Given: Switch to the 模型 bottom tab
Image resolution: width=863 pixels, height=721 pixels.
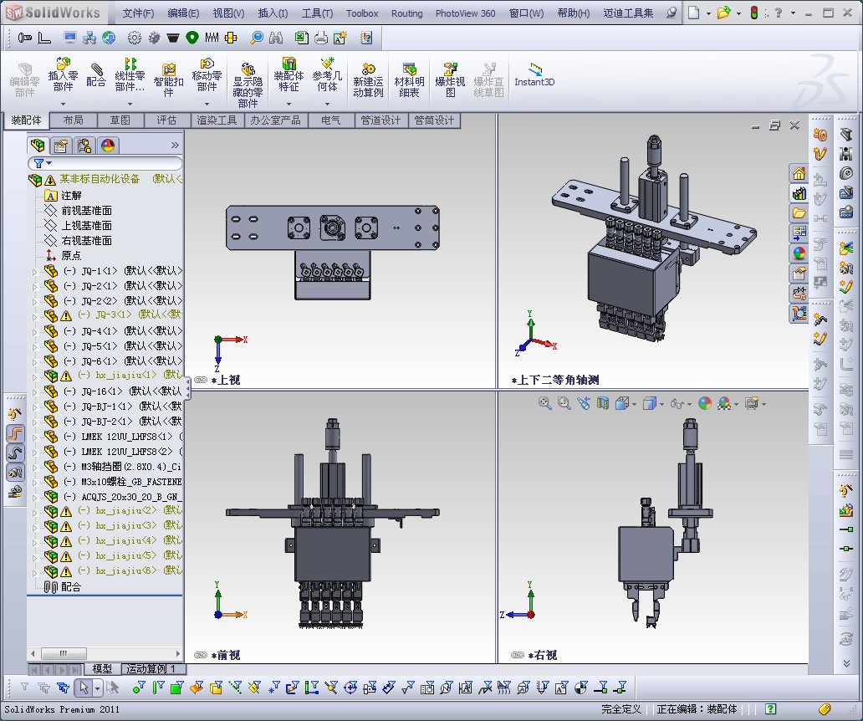Looking at the screenshot, I should tap(102, 669).
